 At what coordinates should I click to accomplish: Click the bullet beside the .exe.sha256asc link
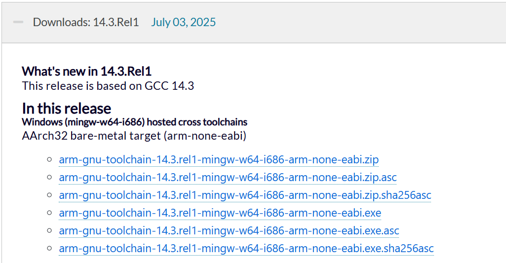tap(49, 248)
